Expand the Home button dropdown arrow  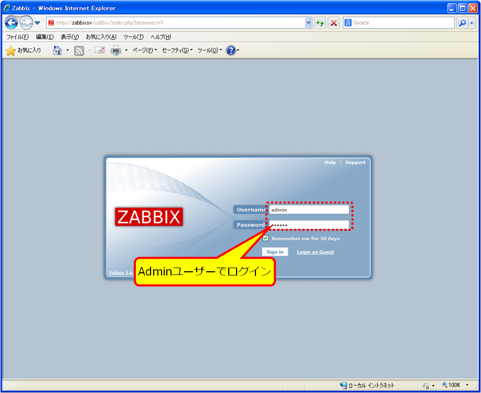tap(68, 50)
